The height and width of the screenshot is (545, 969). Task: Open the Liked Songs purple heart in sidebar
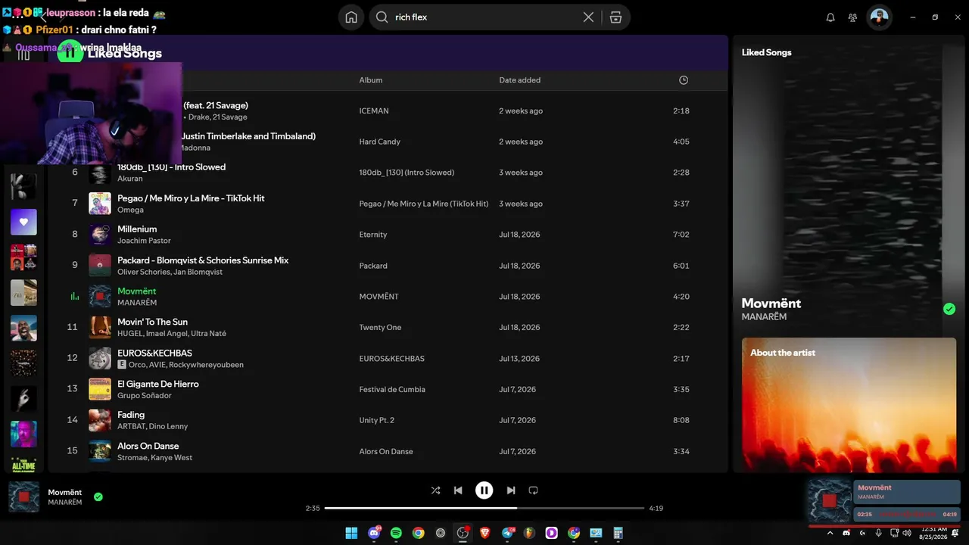coord(23,223)
